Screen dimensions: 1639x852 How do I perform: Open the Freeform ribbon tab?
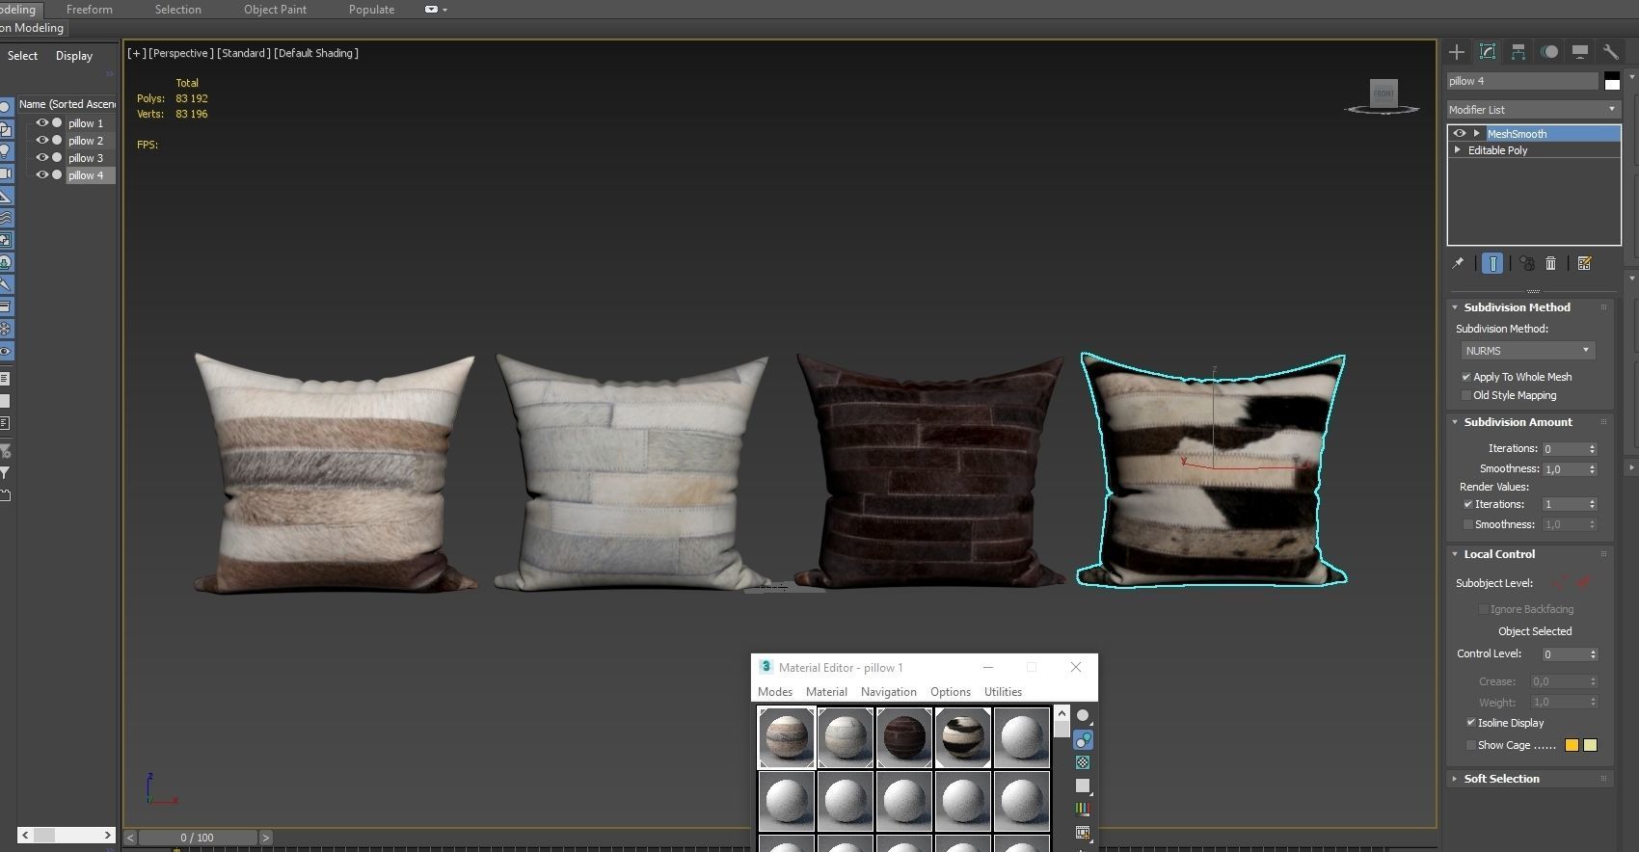point(89,10)
